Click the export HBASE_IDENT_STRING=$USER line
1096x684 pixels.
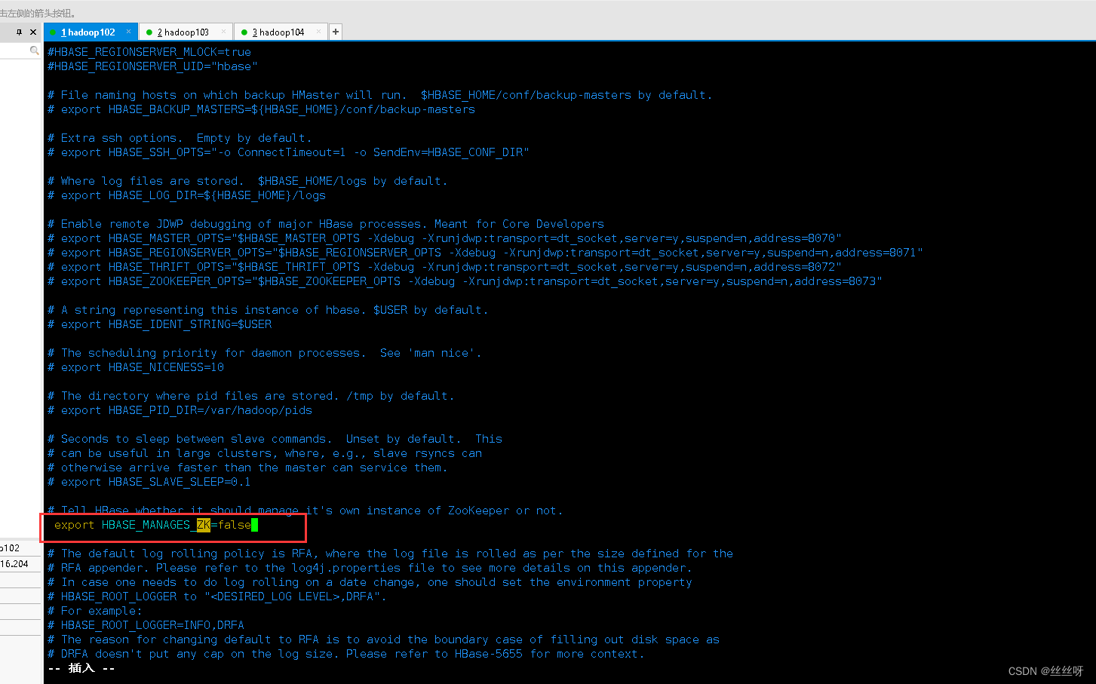[160, 324]
